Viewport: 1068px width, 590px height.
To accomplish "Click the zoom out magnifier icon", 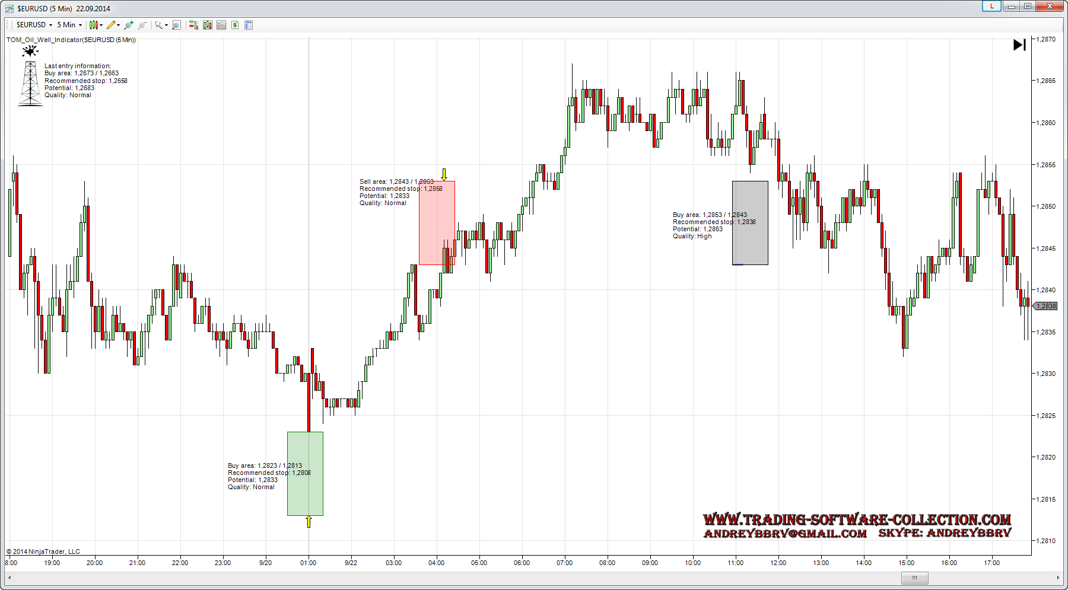I will coord(142,25).
